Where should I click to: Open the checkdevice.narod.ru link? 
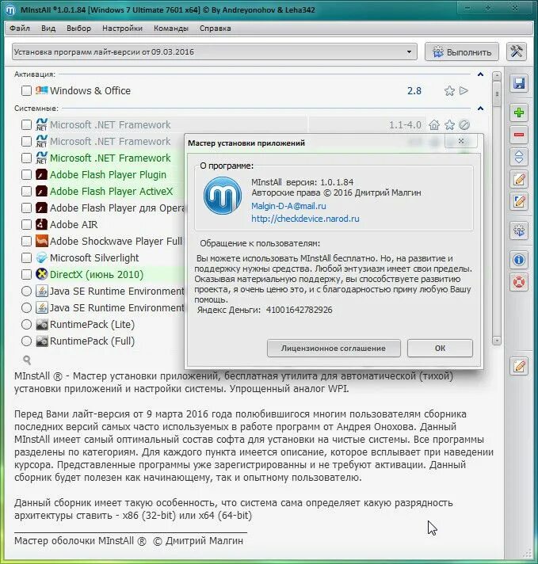305,219
